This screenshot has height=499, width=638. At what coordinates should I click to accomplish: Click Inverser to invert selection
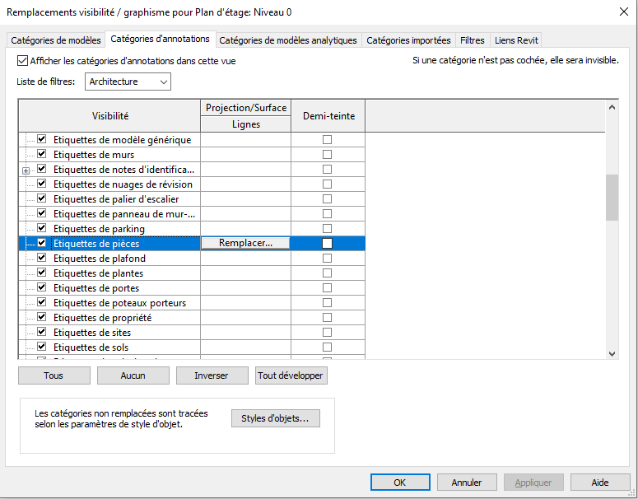(x=212, y=375)
